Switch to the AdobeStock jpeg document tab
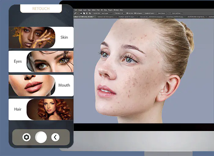This screenshot has height=156, width=214. 175,17
